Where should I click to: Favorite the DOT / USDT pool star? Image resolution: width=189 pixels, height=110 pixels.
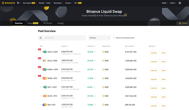(41, 87)
